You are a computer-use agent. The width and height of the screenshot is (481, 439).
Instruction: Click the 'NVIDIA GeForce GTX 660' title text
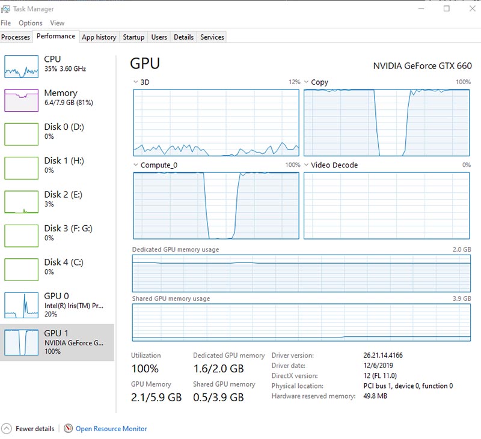point(423,66)
